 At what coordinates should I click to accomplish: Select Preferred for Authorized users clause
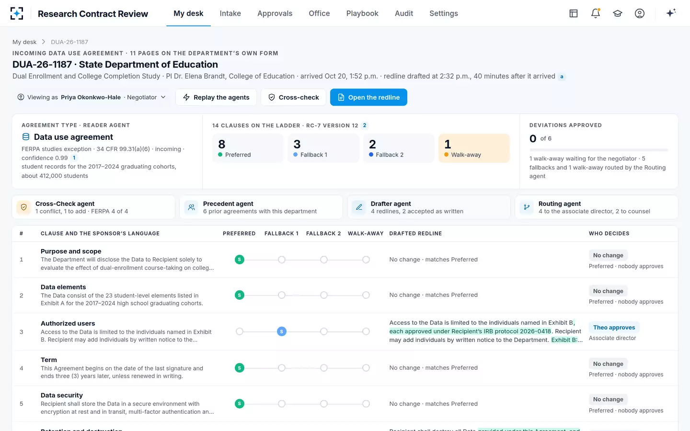point(240,331)
